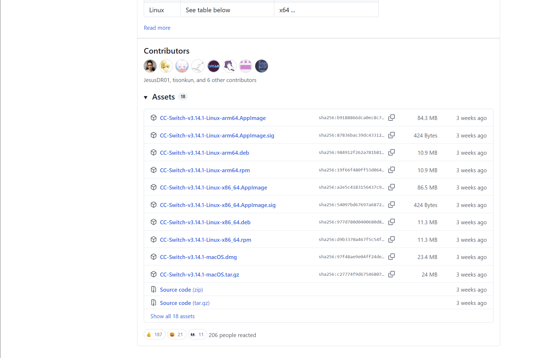The height and width of the screenshot is (358, 556).
Task: Open the white-haired anime contributor avatar
Action: 182,66
